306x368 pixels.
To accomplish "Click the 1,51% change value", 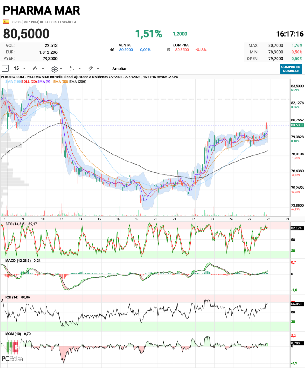I will coord(149,34).
